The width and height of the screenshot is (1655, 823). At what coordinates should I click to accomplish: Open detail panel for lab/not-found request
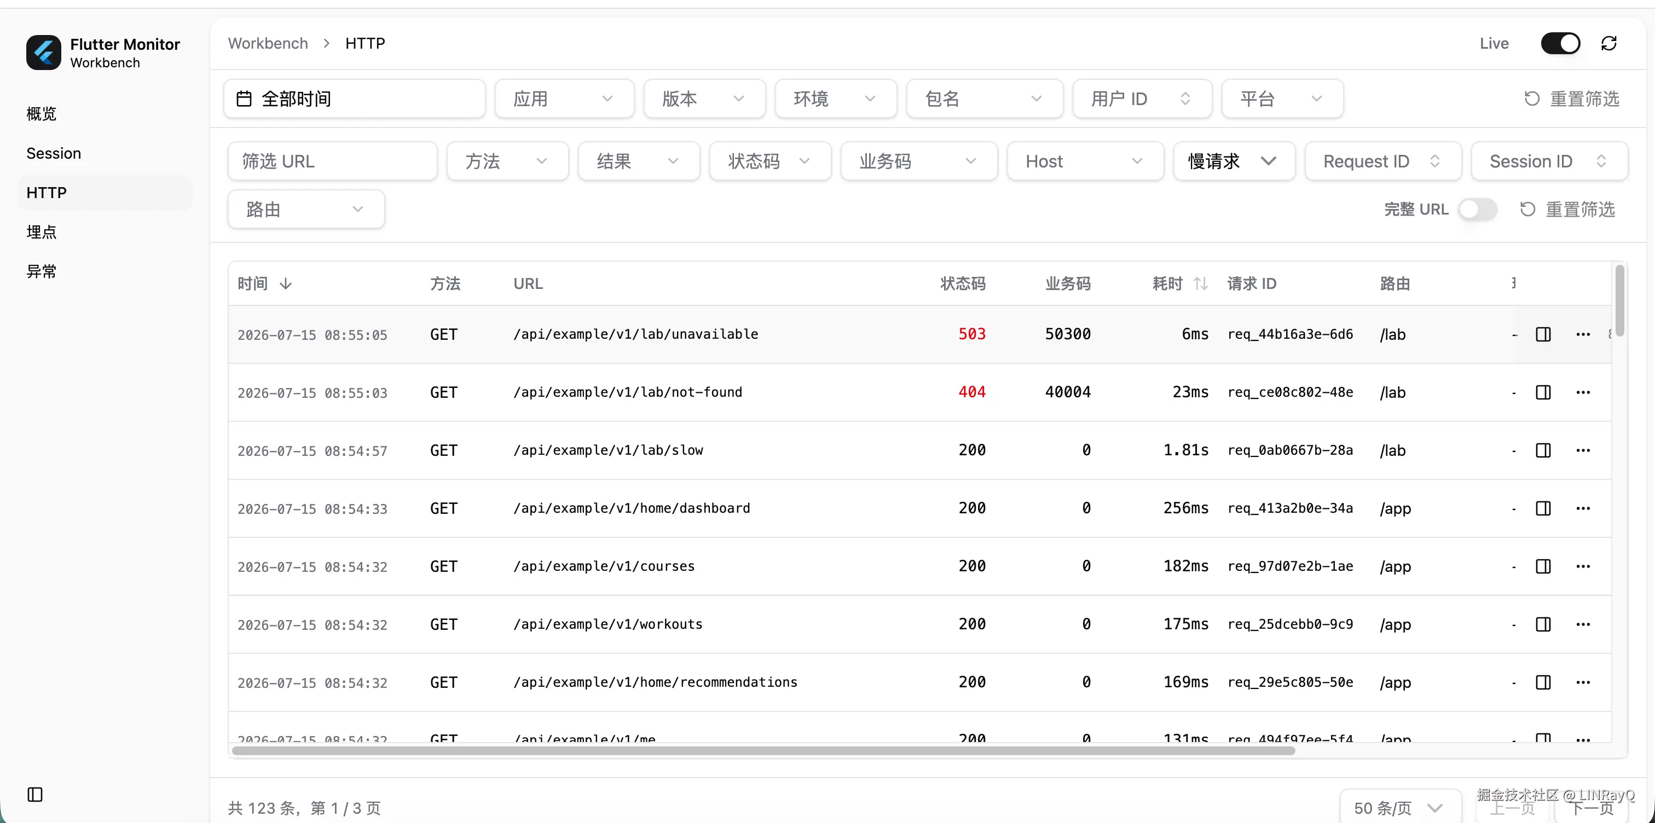point(1543,392)
